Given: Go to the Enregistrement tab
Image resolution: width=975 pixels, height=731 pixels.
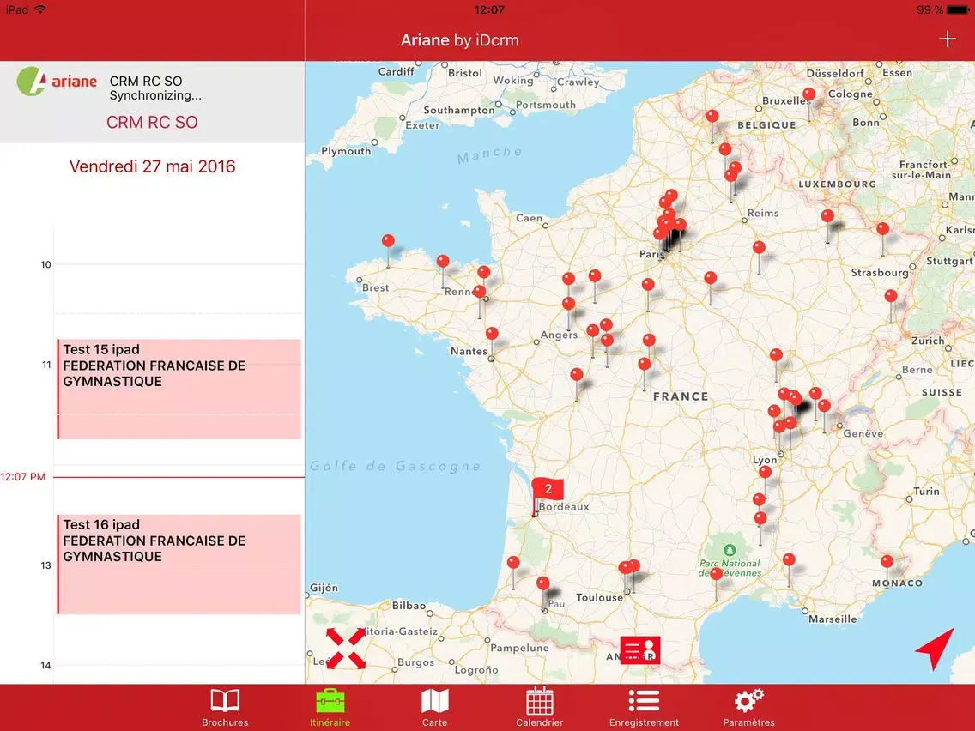Looking at the screenshot, I should click(644, 707).
